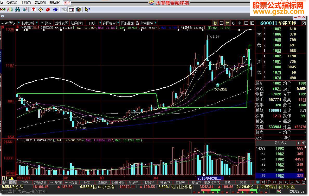Click the window layout toolbar icon
Viewport: 309px width, 196px height.
point(71,9)
